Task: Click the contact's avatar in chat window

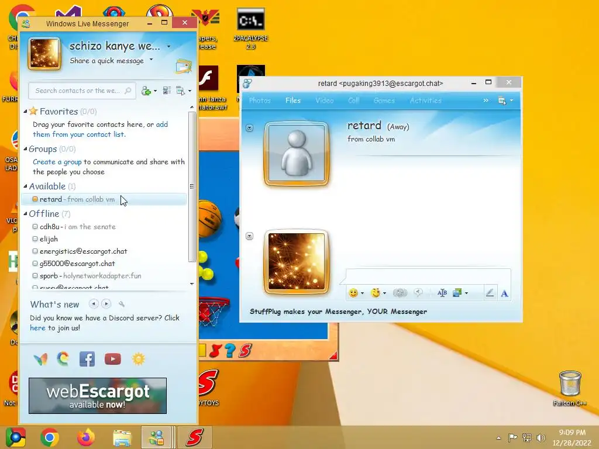Action: pyautogui.click(x=297, y=154)
